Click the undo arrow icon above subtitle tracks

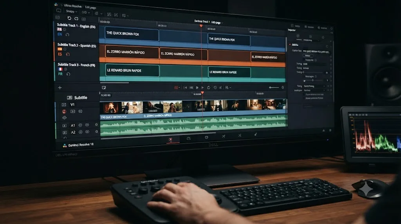(69, 18)
